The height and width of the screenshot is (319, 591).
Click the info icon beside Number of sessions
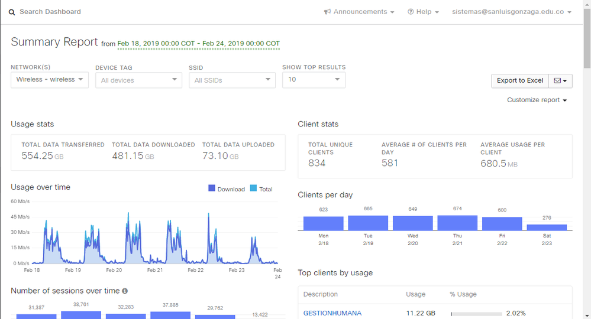[x=125, y=291]
